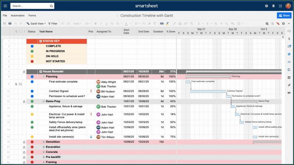Click attachment icon on Final estimate row
The height and width of the screenshot is (165, 294).
(16, 84)
